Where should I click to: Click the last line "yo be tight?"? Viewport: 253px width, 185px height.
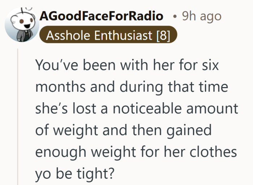[75, 172]
